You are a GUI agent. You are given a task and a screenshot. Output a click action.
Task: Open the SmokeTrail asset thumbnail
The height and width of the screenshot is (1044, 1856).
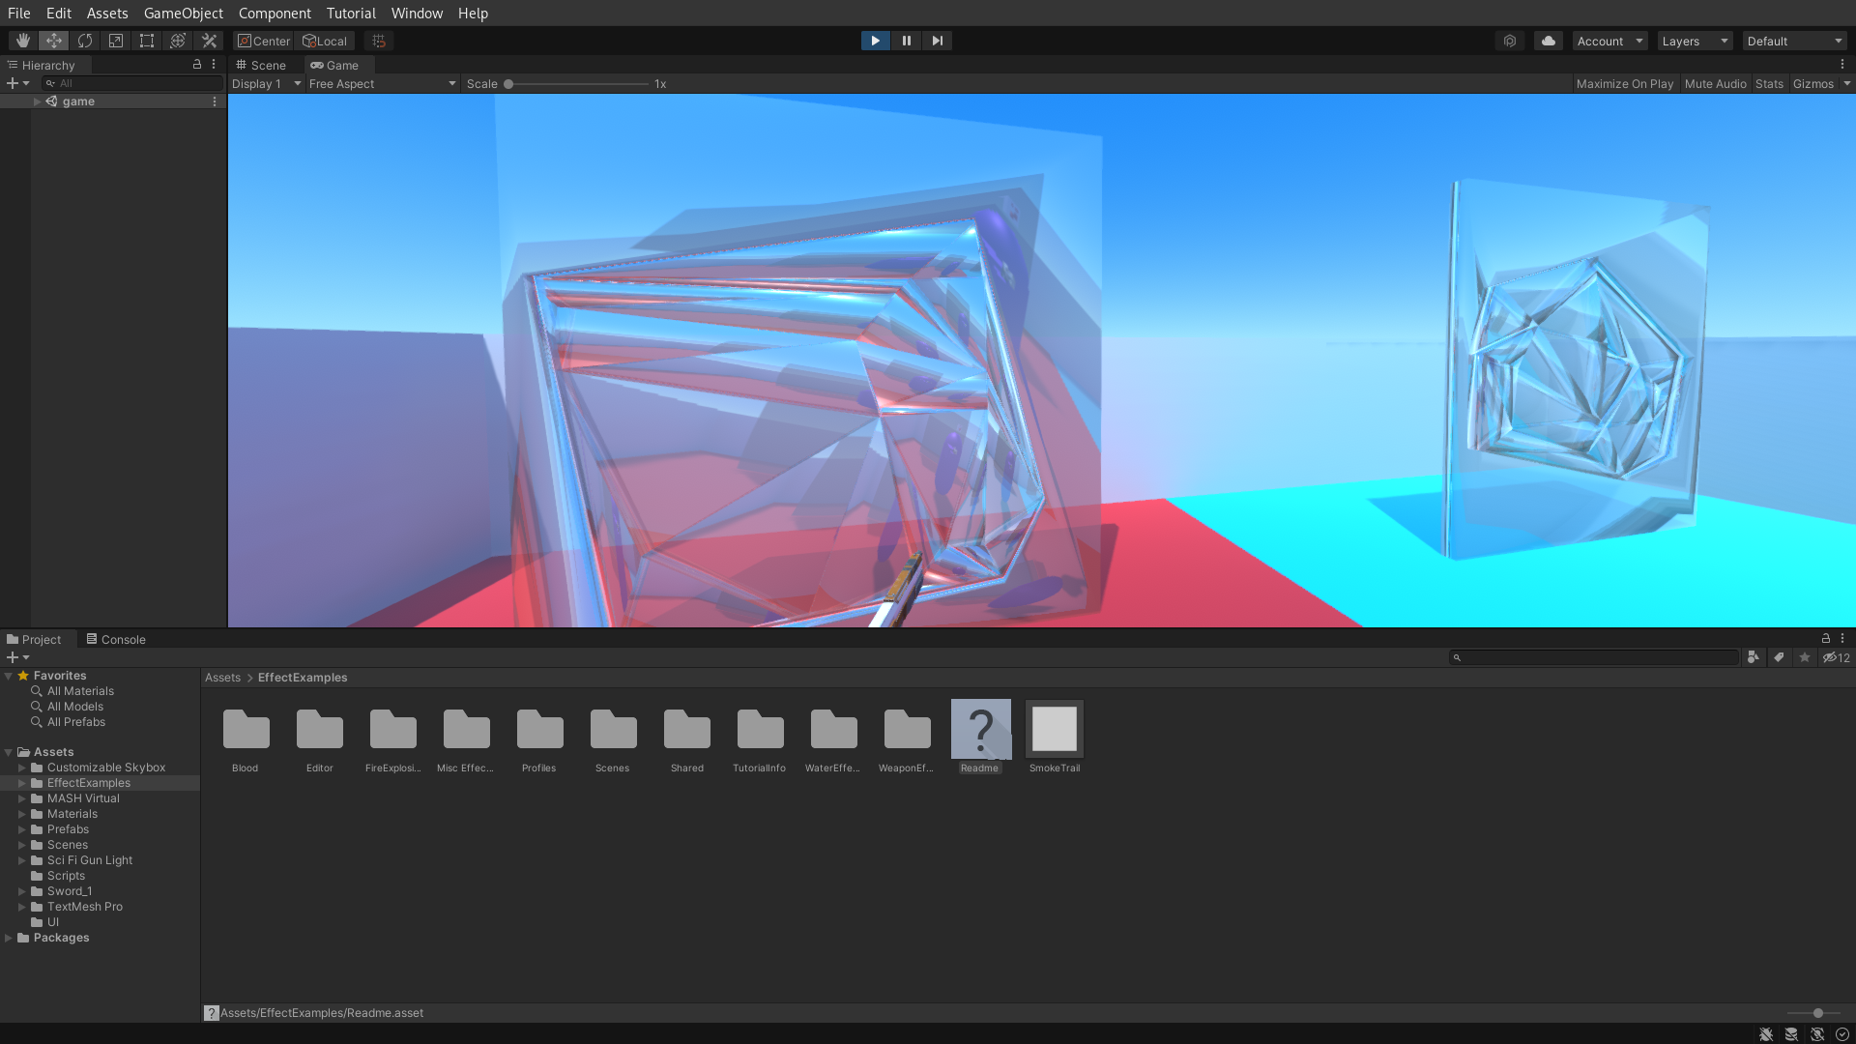pos(1054,730)
